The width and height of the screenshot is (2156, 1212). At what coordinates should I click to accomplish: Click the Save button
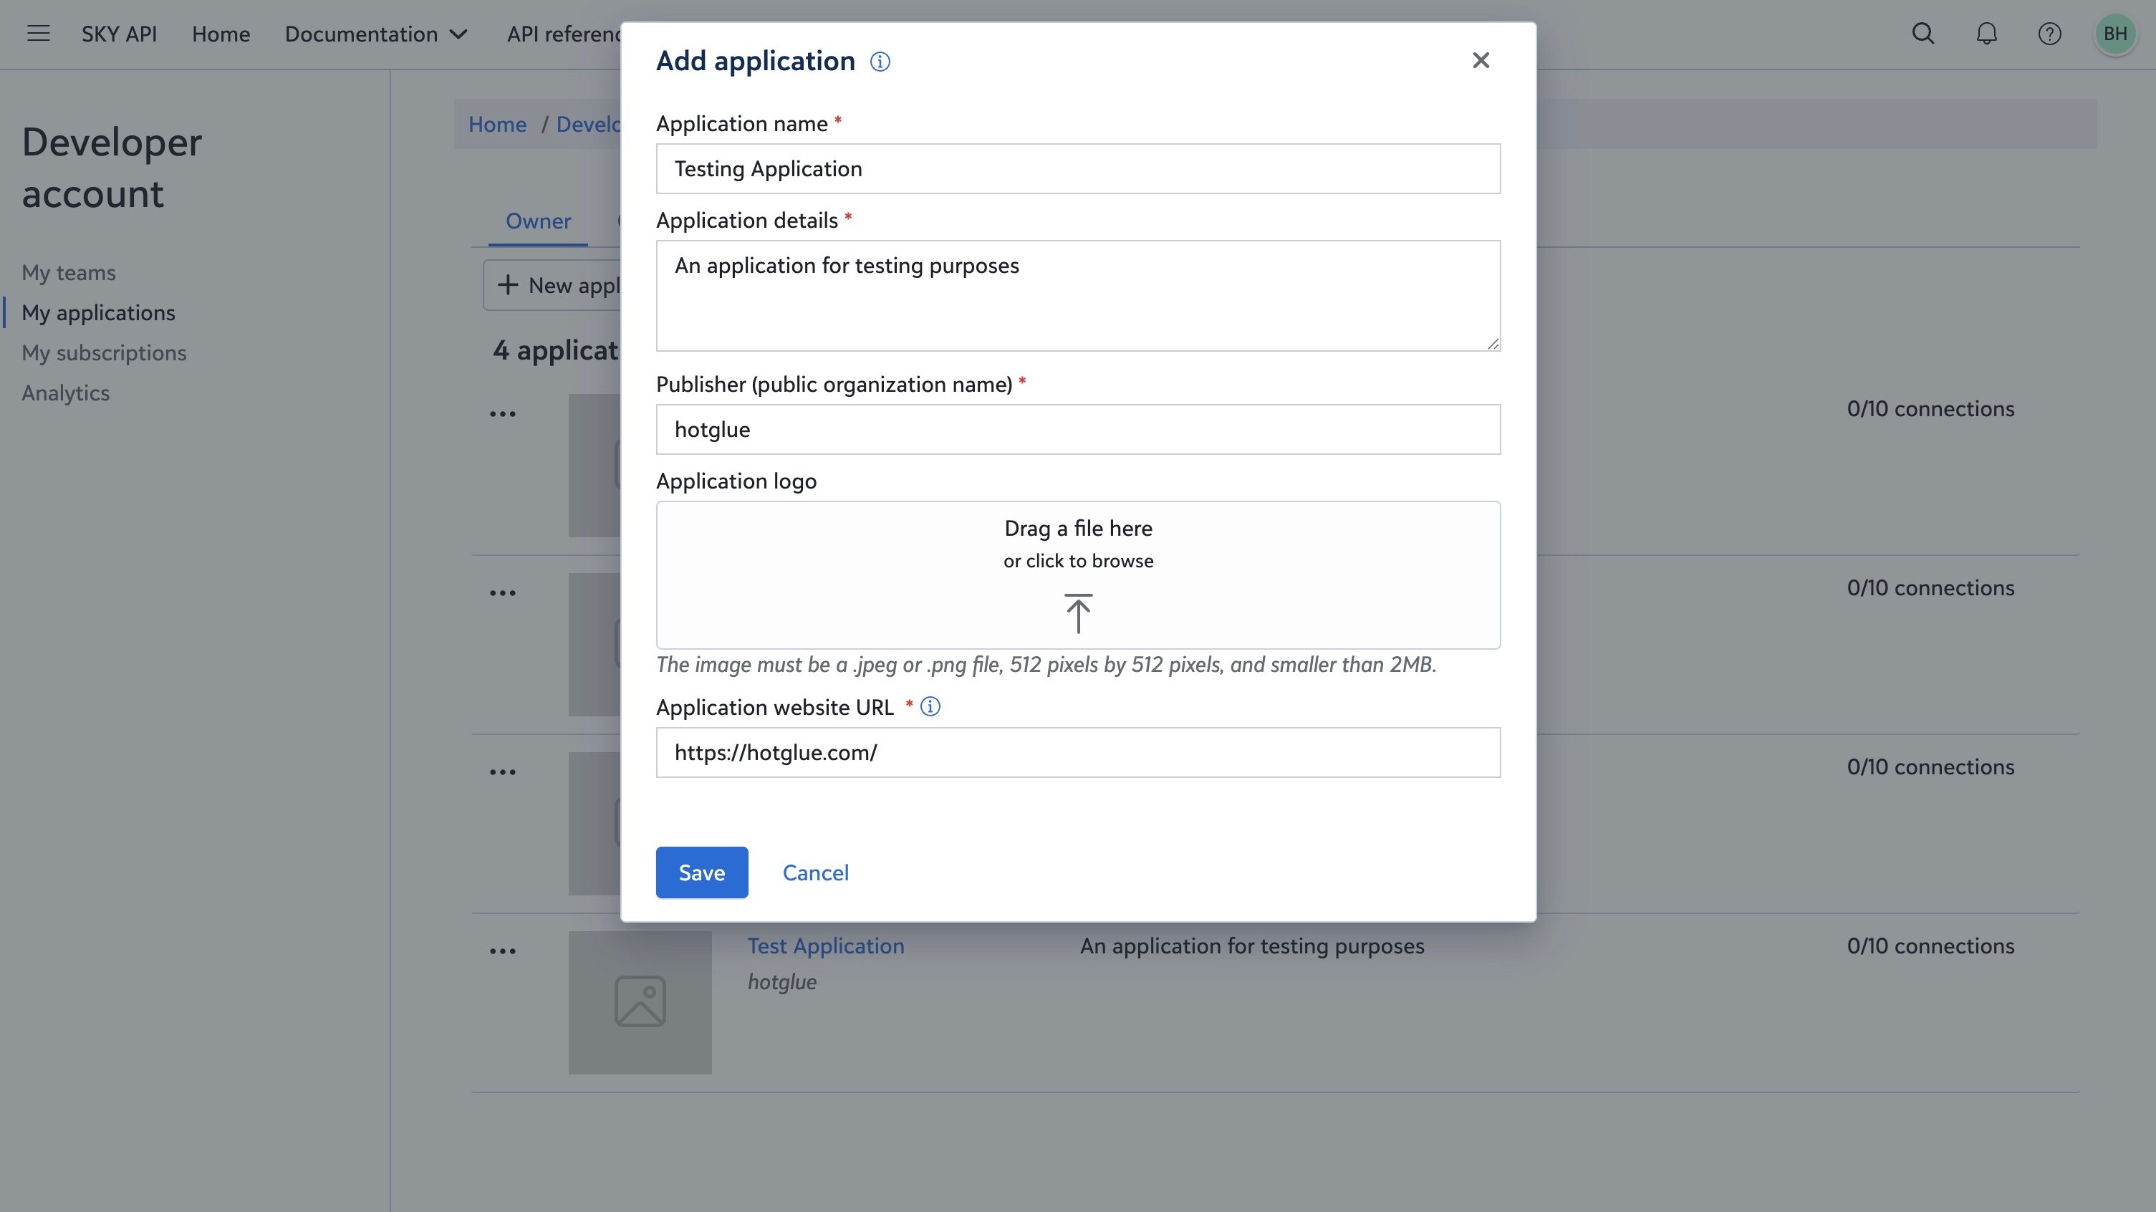click(x=701, y=872)
